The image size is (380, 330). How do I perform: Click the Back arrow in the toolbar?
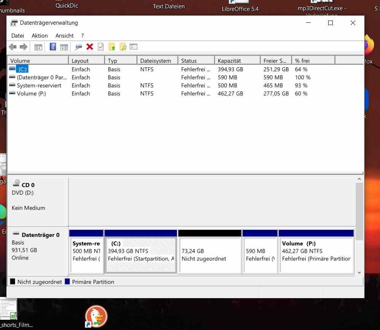(13, 47)
